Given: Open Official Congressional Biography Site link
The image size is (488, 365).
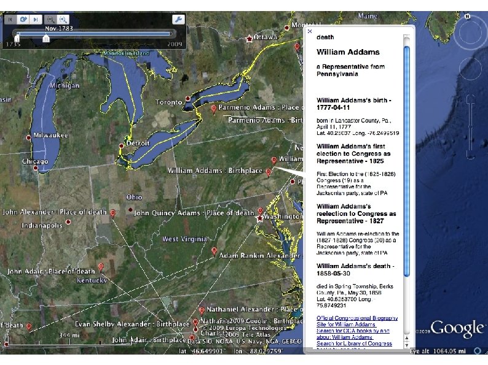Looking at the screenshot, I should pos(357,321).
